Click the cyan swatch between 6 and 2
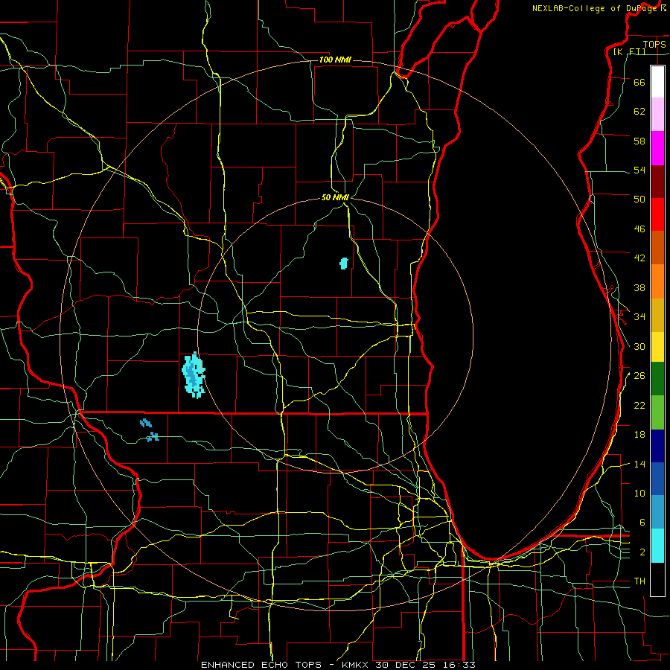 pos(657,546)
